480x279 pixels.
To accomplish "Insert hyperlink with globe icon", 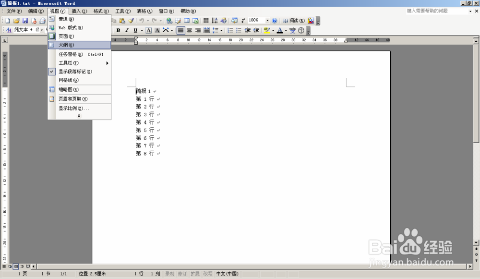I will point(169,21).
